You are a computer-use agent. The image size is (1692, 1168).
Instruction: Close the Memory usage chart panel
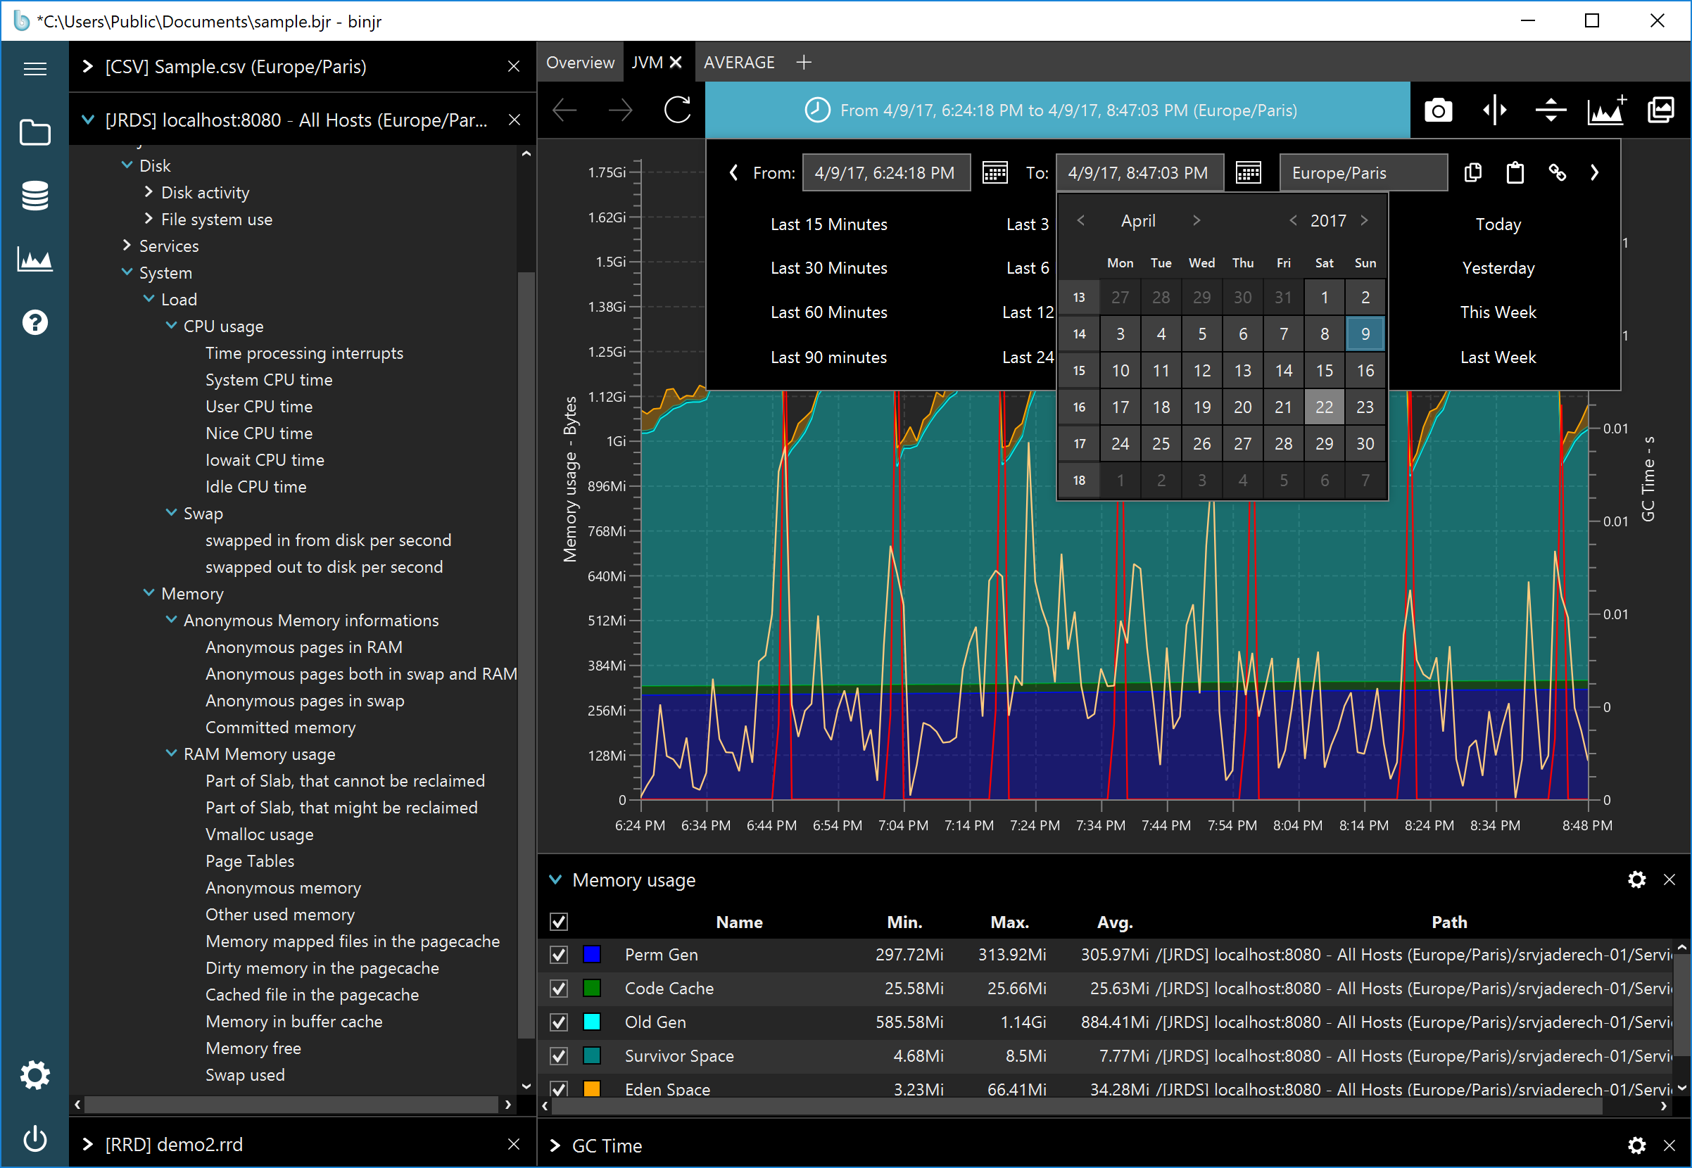click(1669, 879)
